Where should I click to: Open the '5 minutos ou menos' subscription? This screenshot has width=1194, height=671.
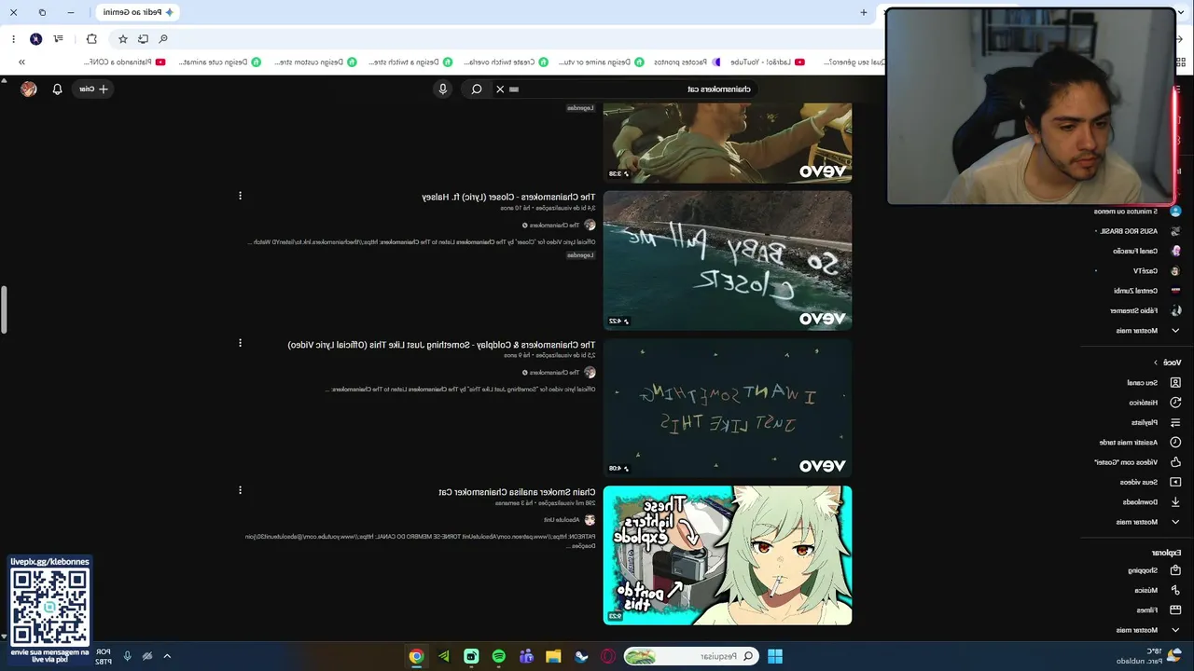(1137, 212)
